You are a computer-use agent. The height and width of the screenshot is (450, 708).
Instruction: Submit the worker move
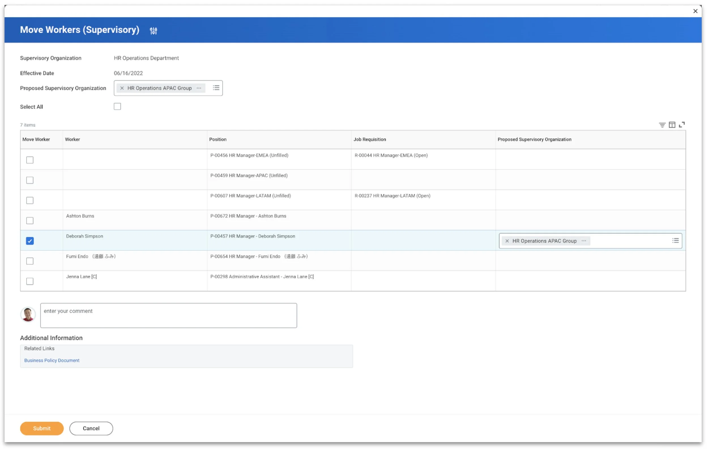pos(42,428)
